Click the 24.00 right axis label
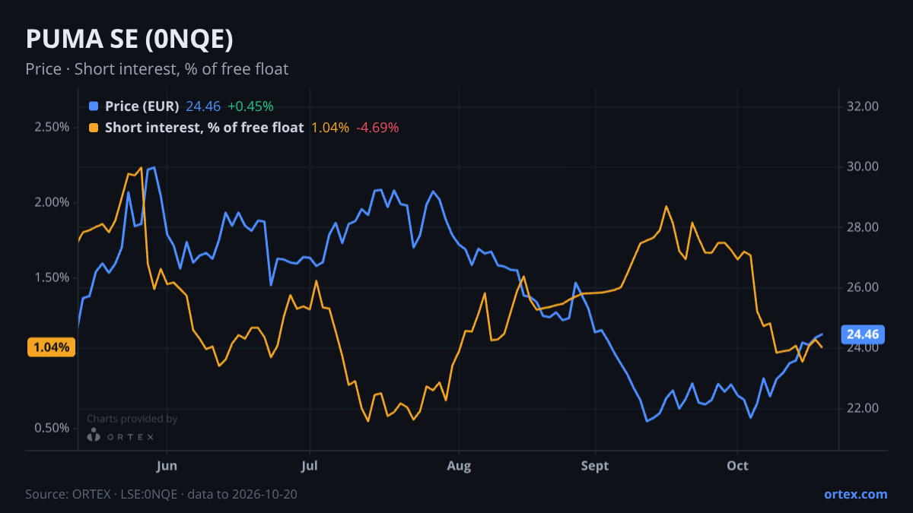The height and width of the screenshot is (513, 913). (x=863, y=348)
